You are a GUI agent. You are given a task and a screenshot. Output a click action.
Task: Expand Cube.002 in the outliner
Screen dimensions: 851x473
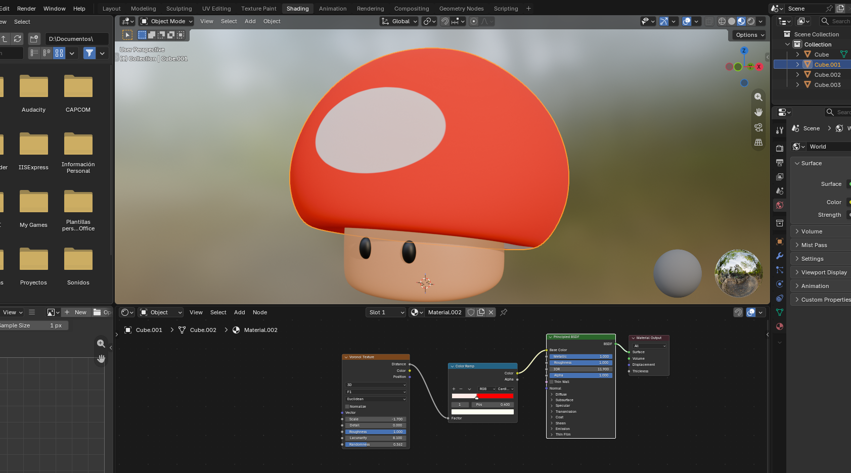[797, 75]
